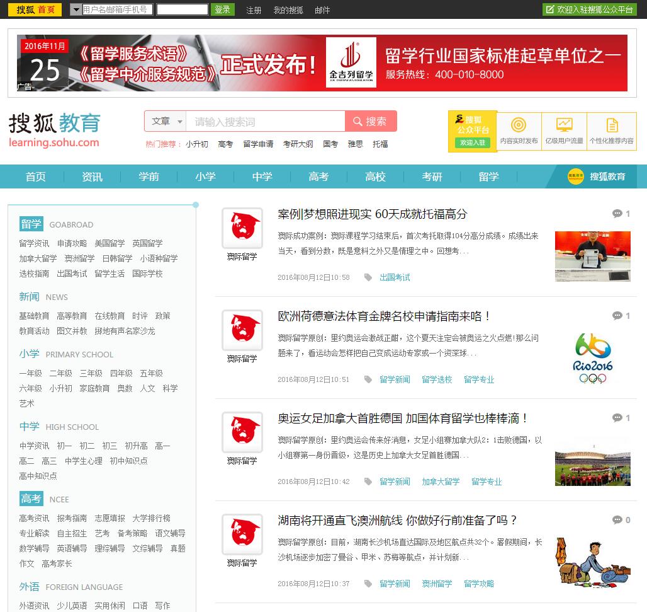Open sidebar 高考 NCEE section heading
Image resolution: width=647 pixels, height=612 pixels.
(x=31, y=499)
